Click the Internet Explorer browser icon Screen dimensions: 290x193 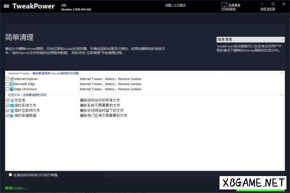click(x=12, y=79)
